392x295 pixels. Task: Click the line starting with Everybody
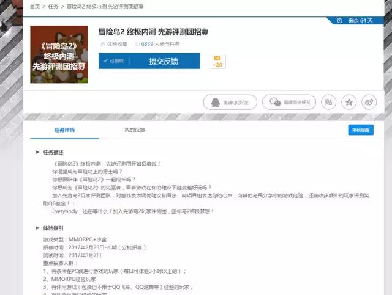point(134,211)
